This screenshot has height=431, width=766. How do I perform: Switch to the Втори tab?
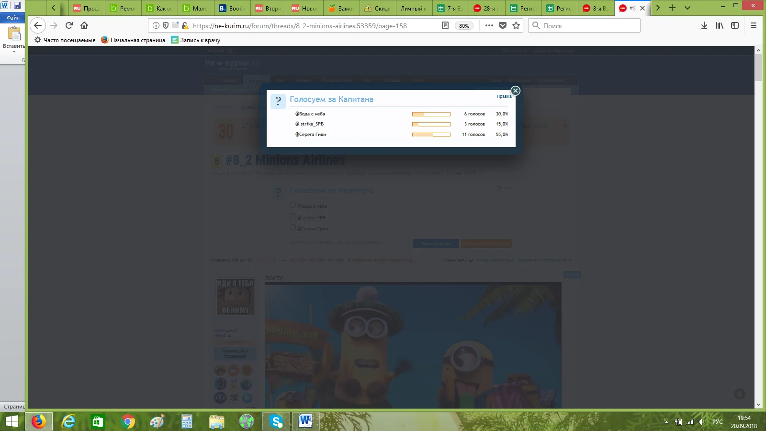(x=269, y=8)
